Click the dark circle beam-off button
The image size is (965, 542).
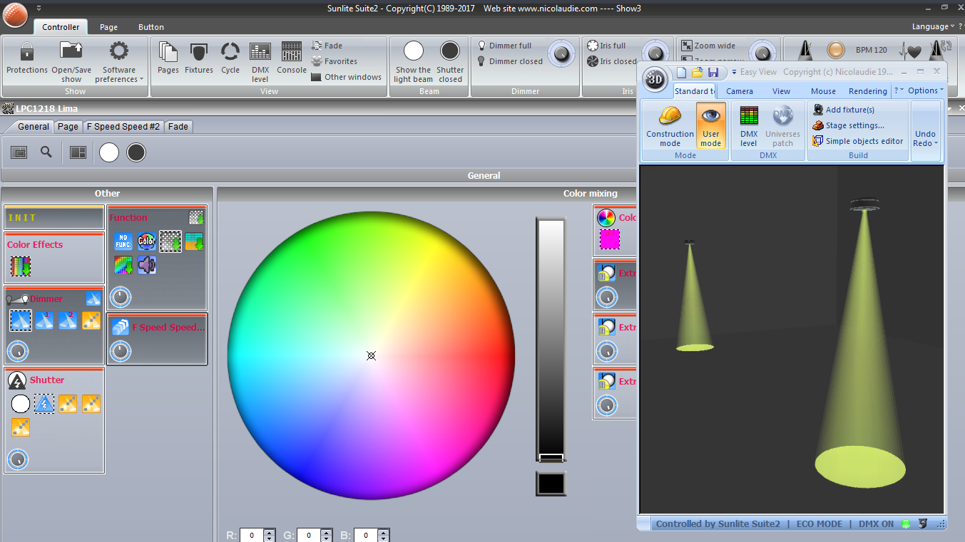tap(136, 152)
